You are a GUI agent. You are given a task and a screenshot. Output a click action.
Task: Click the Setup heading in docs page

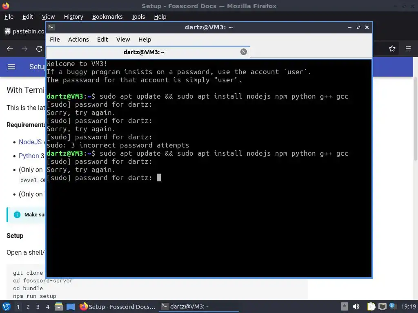pos(15,236)
